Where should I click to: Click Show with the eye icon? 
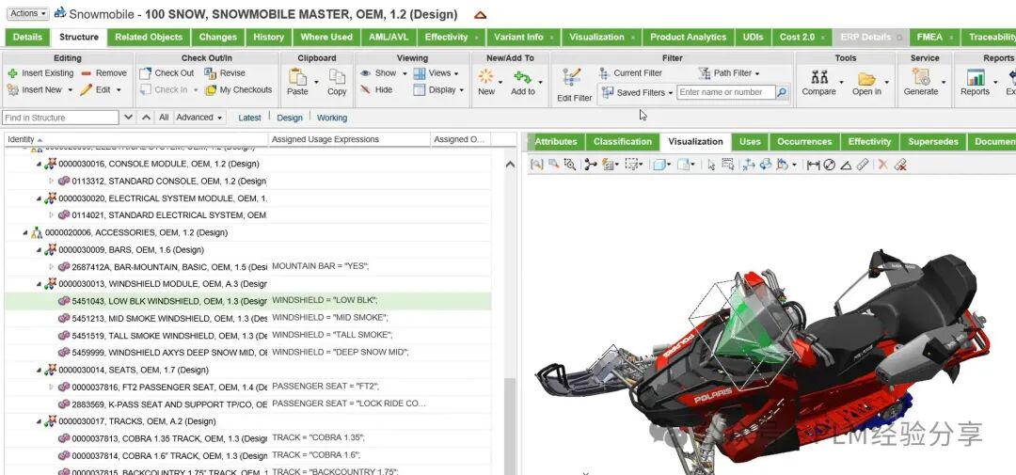click(x=376, y=73)
